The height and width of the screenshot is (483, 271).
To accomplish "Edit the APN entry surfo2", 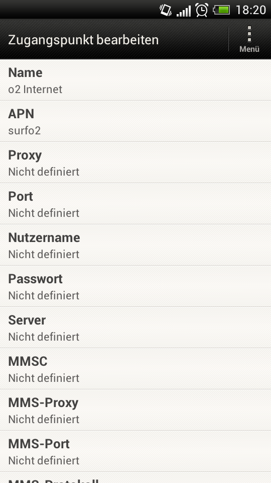I will [x=135, y=121].
